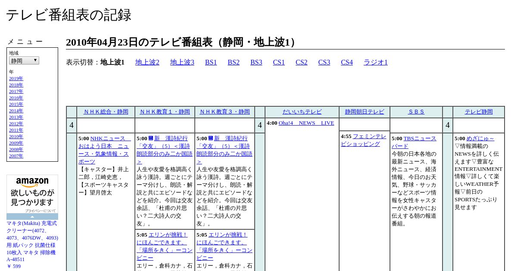Image resolution: width=517 pixels, height=271 pixels.
Task: Open the 2015年 archive link
Action: 16,104
